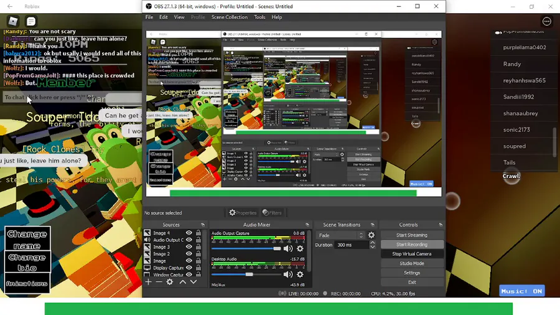
Task: Open the Edit menu
Action: coord(163,17)
